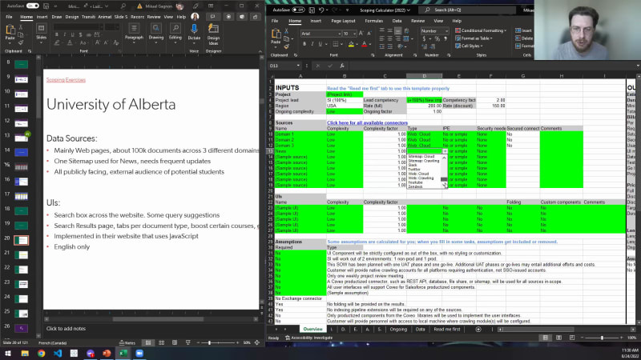Open PowerPoint Design tab
The image size is (641, 360).
point(71,17)
